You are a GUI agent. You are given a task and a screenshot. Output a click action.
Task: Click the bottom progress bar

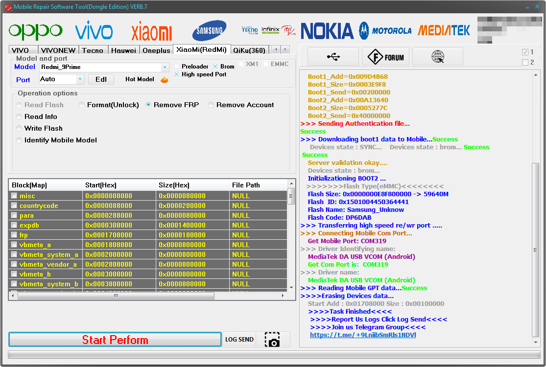(274, 354)
